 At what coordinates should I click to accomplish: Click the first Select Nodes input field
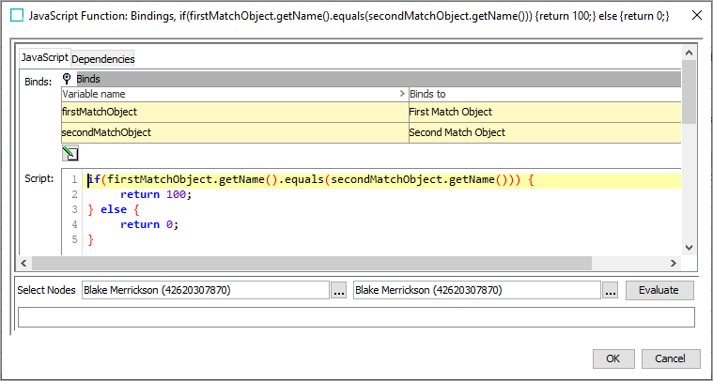(205, 290)
